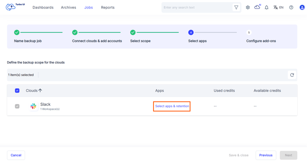This screenshot has width=307, height=162.
Task: Click the Available credits column header
Action: pyautogui.click(x=267, y=90)
